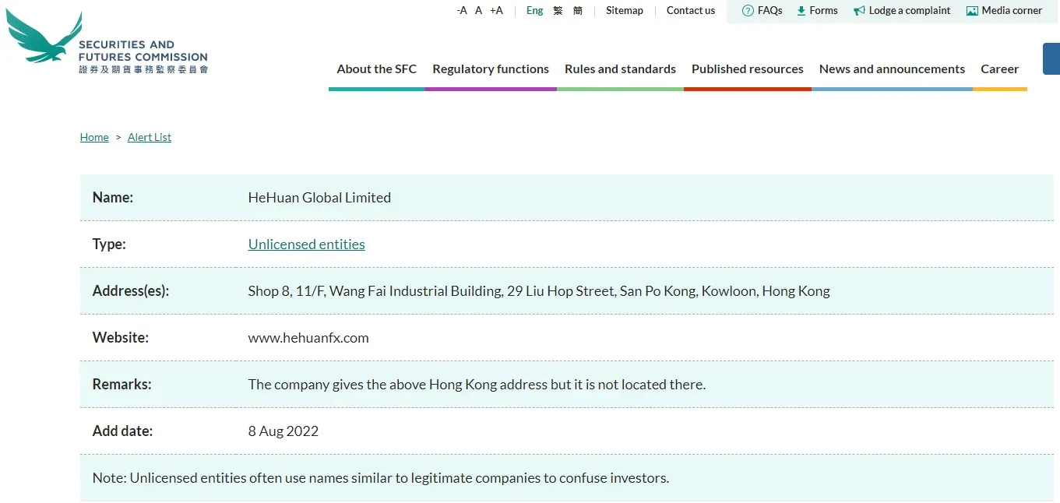Click the SFC eagle logo
Image resolution: width=1060 pixels, height=503 pixels.
point(44,37)
